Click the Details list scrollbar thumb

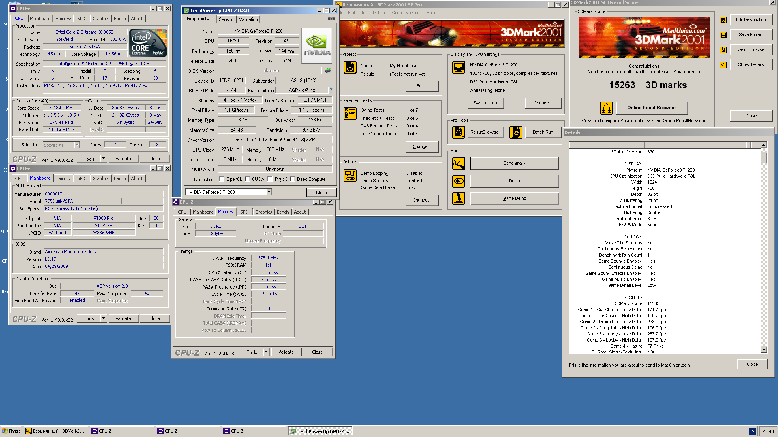(x=763, y=157)
